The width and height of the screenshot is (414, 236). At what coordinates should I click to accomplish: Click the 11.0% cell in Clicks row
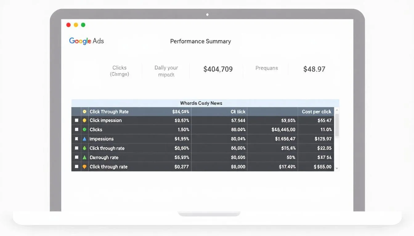coord(326,130)
